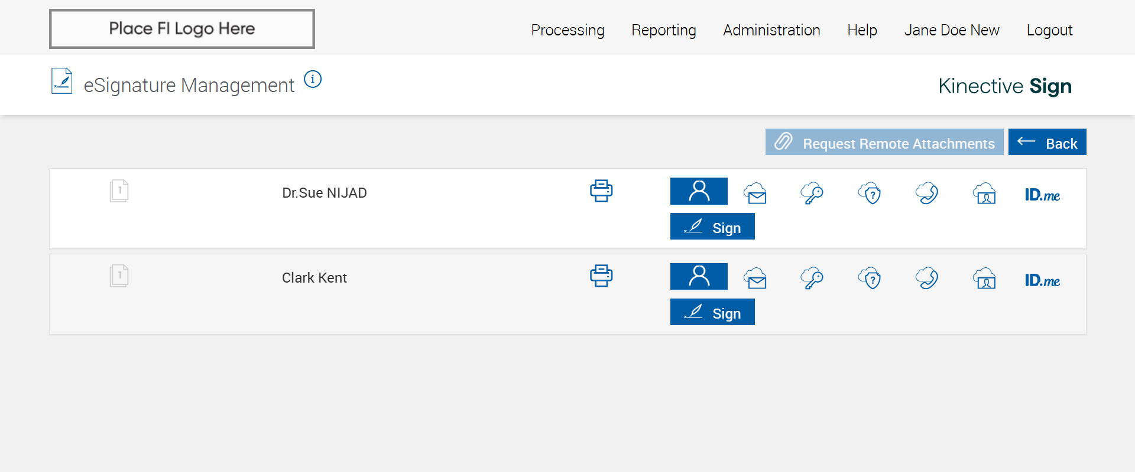Open the Reporting menu

(x=663, y=30)
